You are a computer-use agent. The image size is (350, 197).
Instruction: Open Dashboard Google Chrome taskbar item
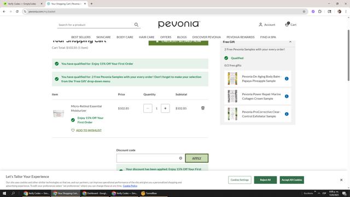point(95,193)
